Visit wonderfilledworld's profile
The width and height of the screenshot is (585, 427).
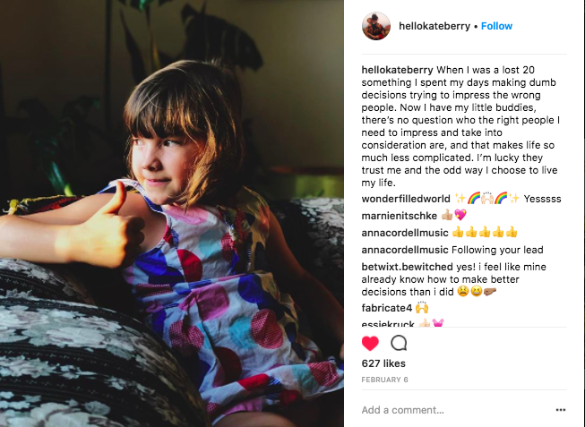(x=406, y=199)
